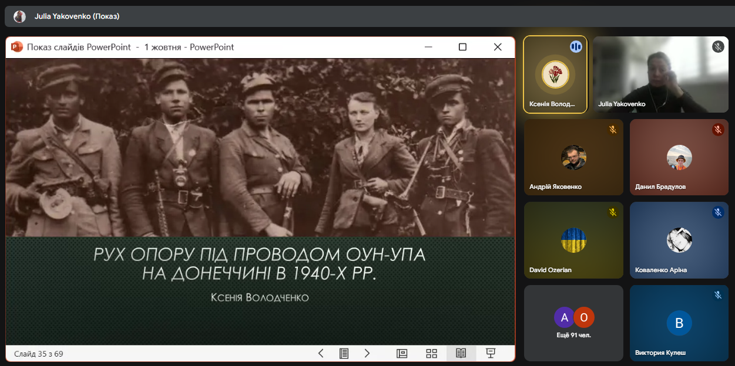This screenshot has width=735, height=366.
Task: Select Reading View book icon
Action: (461, 353)
